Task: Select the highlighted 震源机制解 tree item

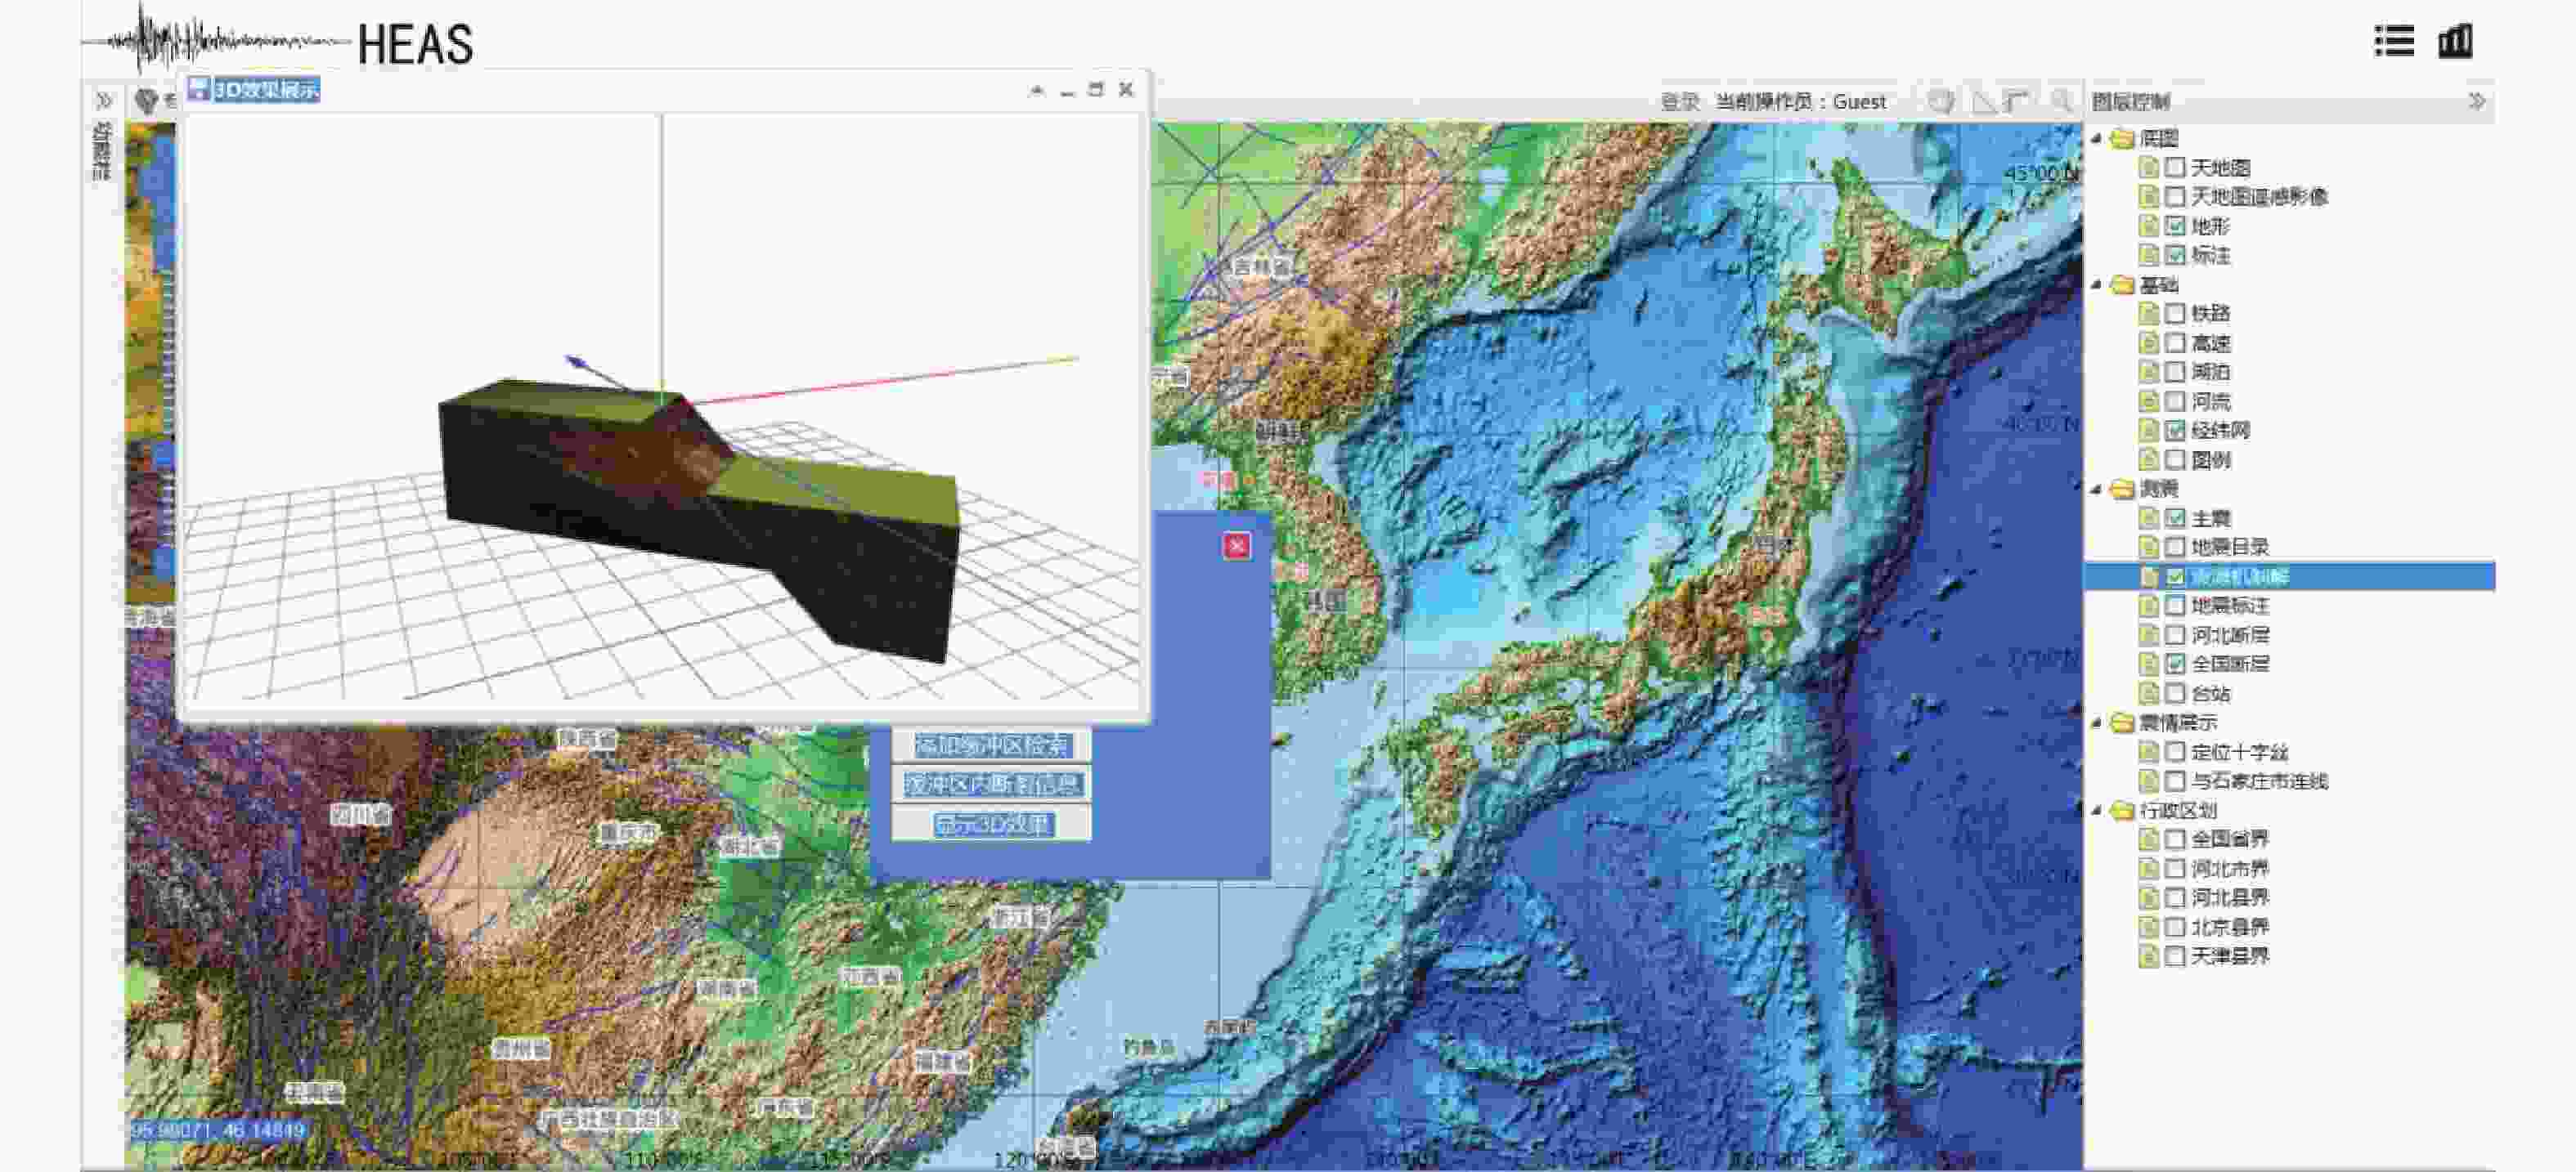Action: (2239, 576)
